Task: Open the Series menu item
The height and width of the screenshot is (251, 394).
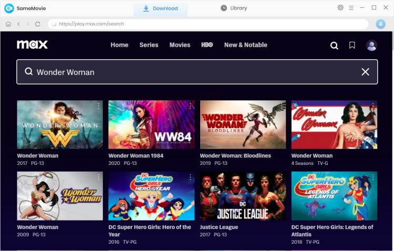Action: (149, 45)
